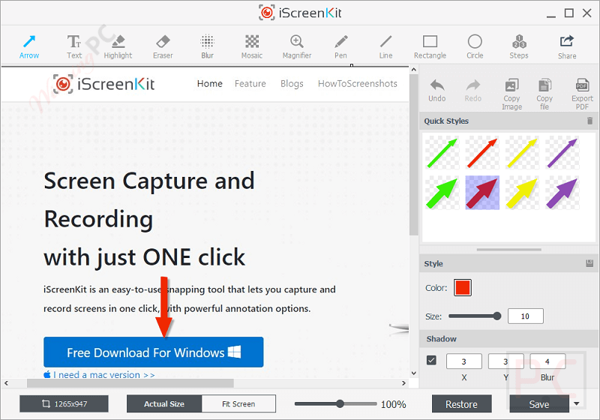Save current style with disk icon
Screen dimensions: 600x420
click(x=589, y=263)
